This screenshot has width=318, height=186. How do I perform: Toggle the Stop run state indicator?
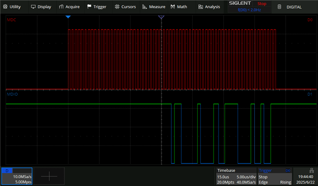tap(262, 3)
